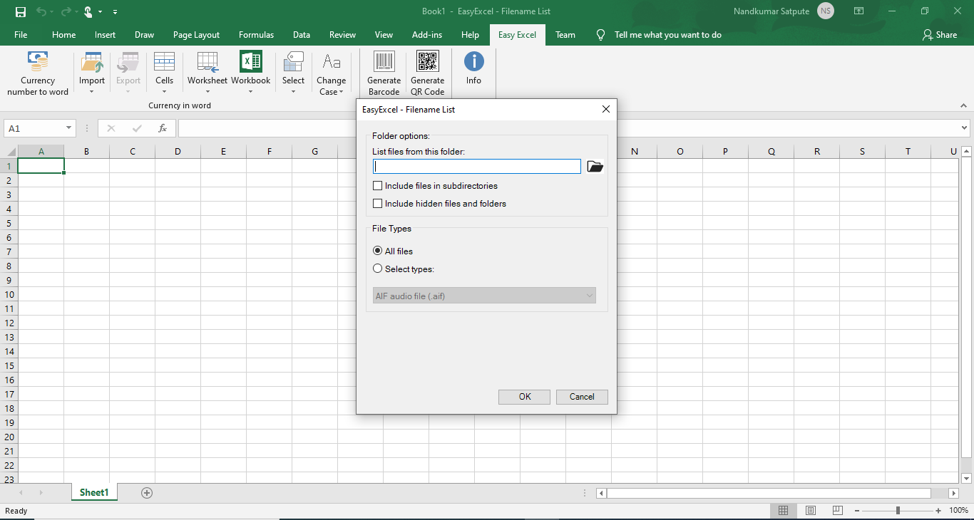This screenshot has width=974, height=520.
Task: Launch the Generate Barcode tool
Action: tap(384, 73)
